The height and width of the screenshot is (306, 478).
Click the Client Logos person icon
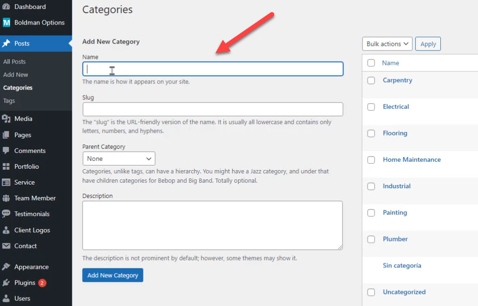coord(6,230)
